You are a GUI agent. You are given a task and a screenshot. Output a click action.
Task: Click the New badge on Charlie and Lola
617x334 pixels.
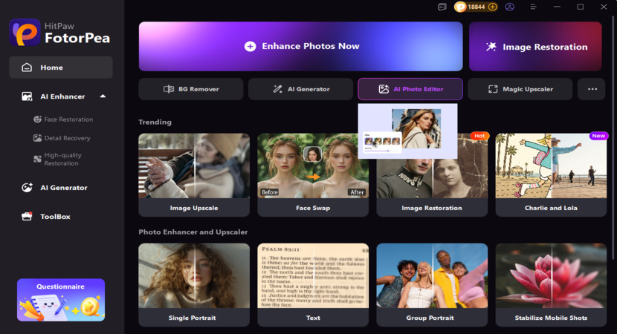tap(598, 136)
